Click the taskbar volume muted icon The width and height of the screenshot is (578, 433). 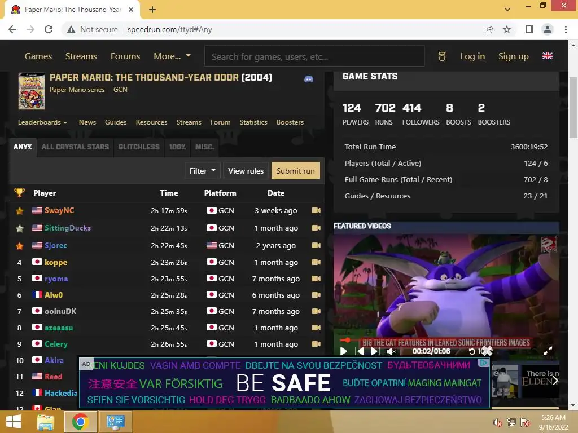[497, 422]
